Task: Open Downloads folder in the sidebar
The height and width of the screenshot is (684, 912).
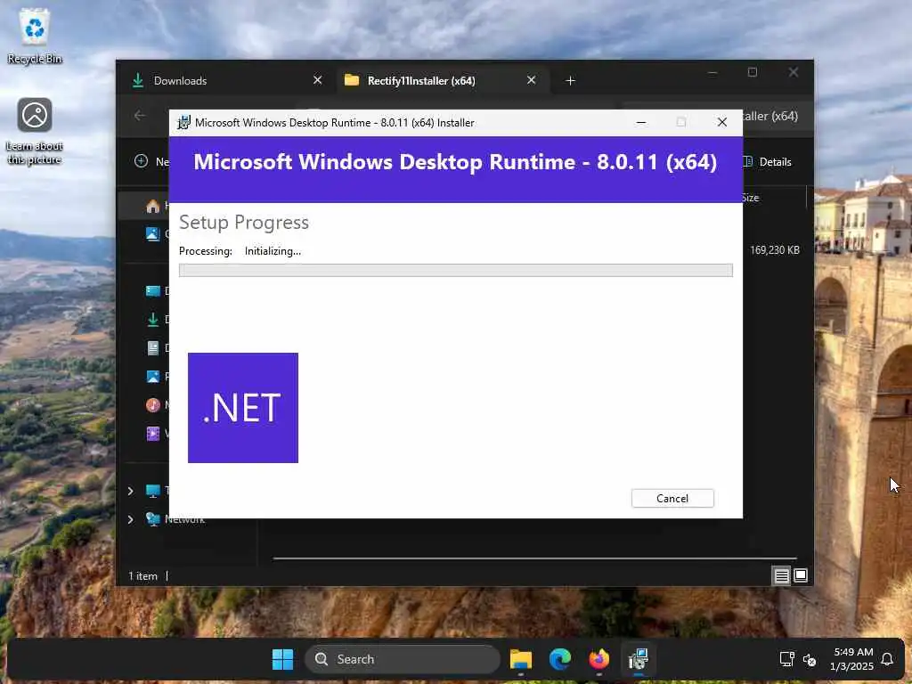Action: [x=152, y=320]
